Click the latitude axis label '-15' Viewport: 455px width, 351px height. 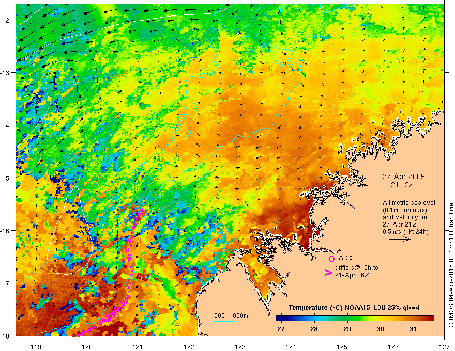5,178
